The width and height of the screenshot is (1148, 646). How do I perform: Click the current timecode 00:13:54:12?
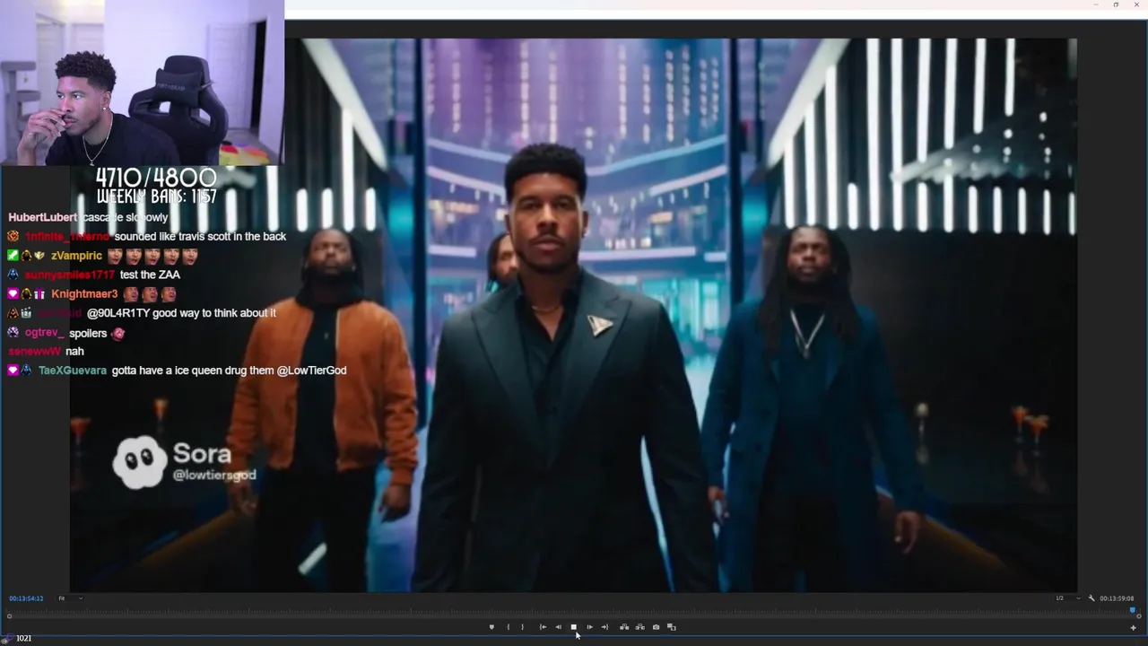coord(26,598)
